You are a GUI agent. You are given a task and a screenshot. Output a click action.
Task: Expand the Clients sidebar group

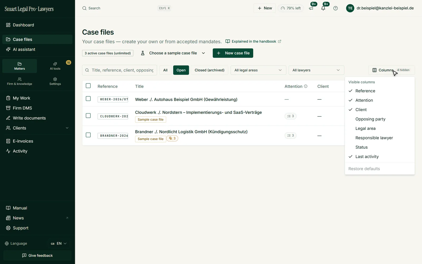(x=37, y=128)
